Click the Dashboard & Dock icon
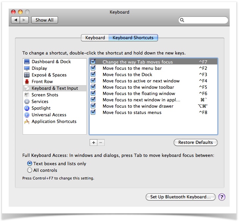 [27, 61]
